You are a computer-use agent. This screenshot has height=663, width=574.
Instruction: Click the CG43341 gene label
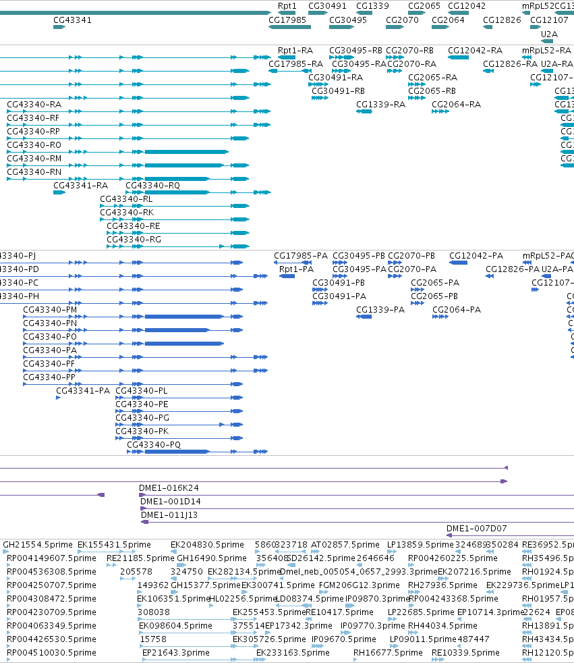click(x=72, y=20)
